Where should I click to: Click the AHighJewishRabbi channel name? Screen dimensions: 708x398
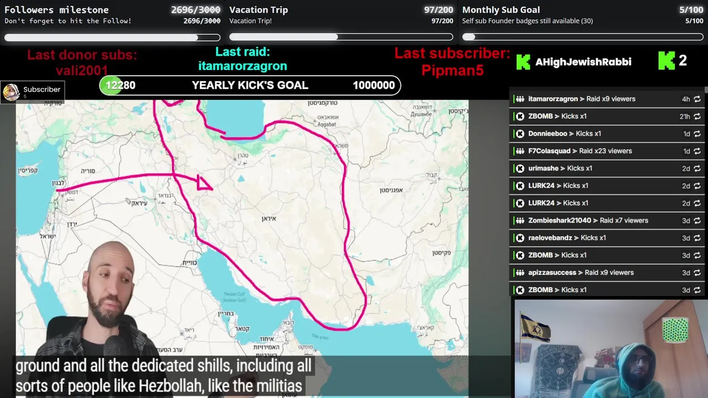click(583, 62)
